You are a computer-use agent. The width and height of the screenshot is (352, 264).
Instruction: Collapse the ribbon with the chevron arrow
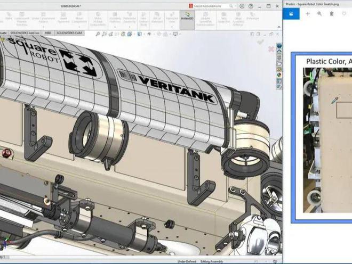[x=279, y=27]
